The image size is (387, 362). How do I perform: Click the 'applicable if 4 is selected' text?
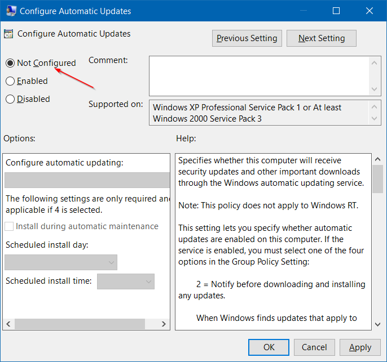[x=54, y=210]
